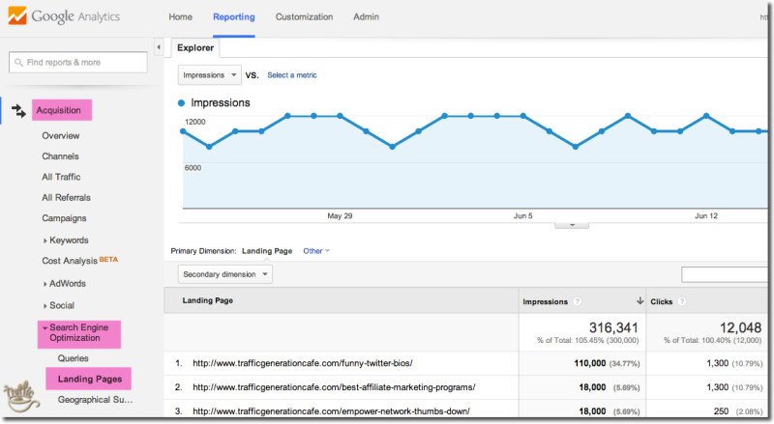Open the best-affiliate-marketing-programs landing page link

tap(334, 387)
